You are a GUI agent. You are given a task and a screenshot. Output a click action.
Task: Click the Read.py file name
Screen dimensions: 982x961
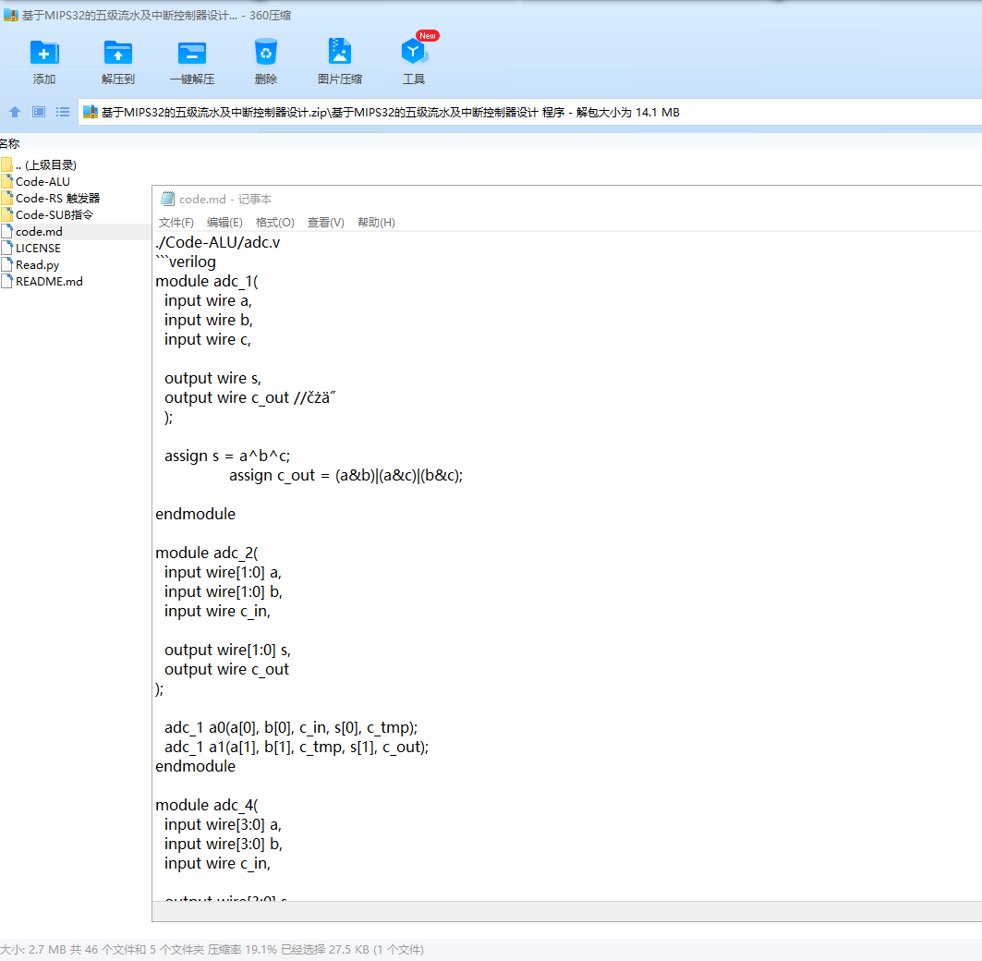(38, 265)
